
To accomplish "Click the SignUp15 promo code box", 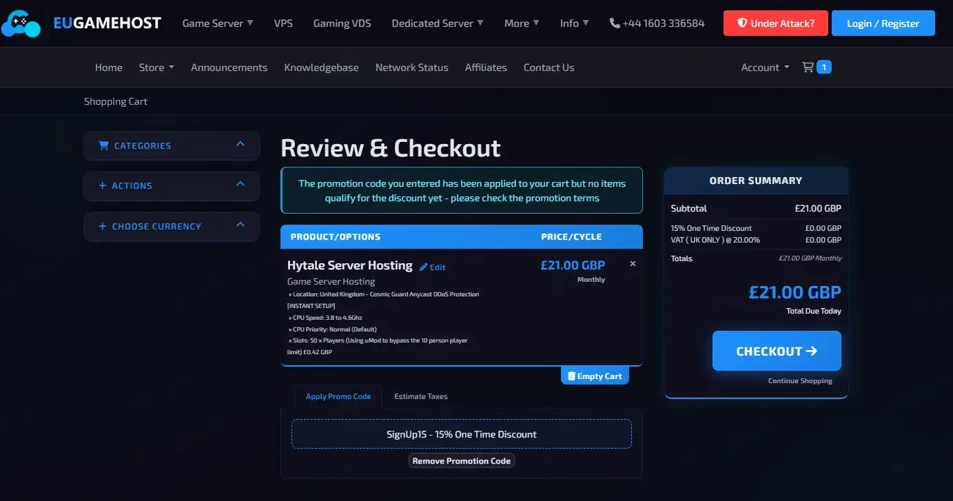I will [x=462, y=434].
